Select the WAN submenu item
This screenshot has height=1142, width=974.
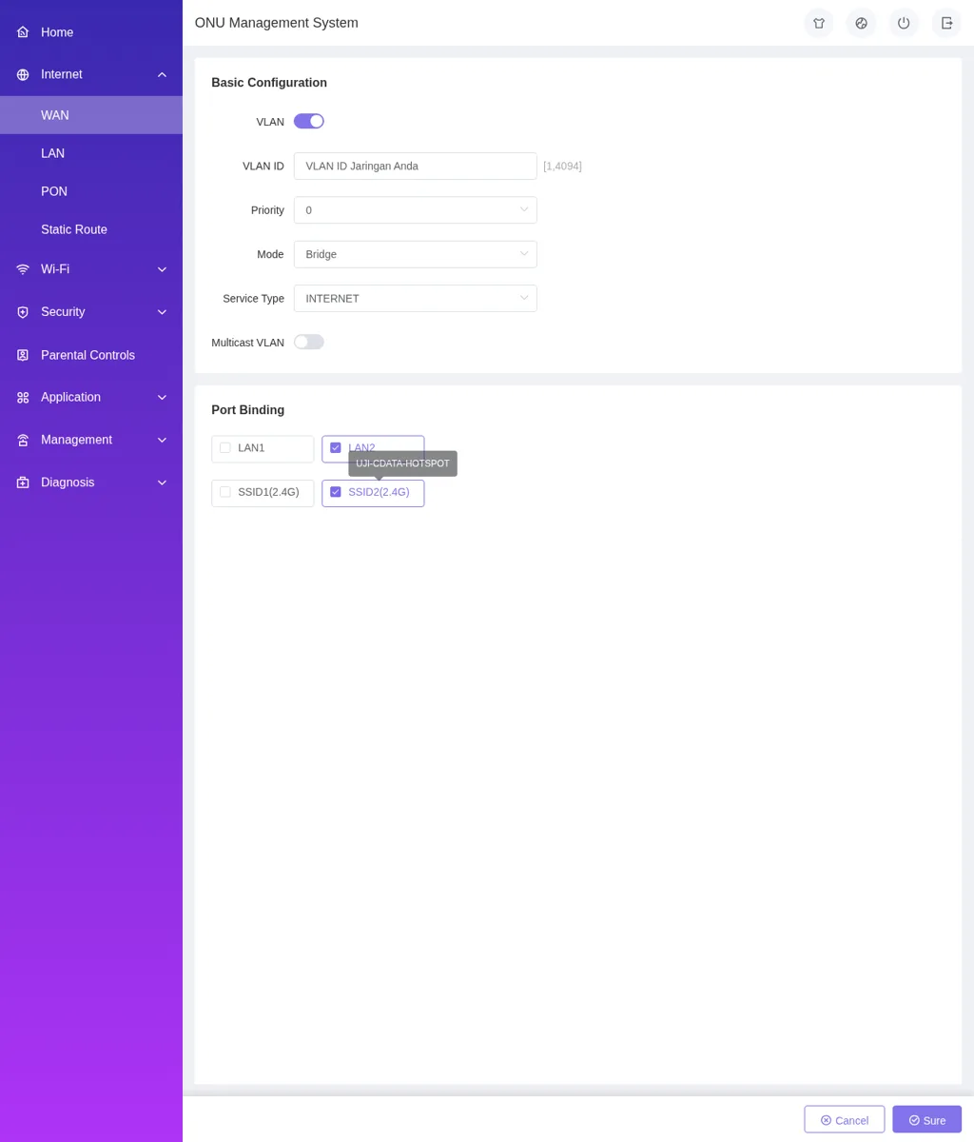click(91, 115)
